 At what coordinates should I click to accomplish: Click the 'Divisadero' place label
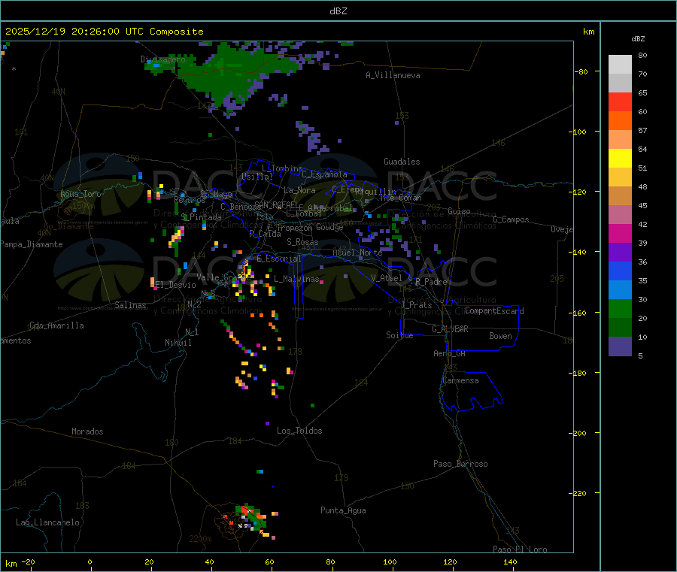point(162,59)
